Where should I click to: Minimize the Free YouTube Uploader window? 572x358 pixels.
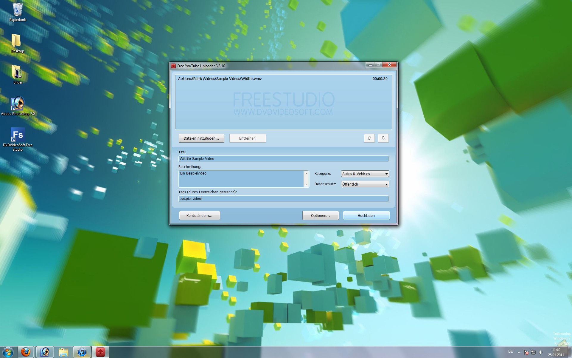point(370,64)
